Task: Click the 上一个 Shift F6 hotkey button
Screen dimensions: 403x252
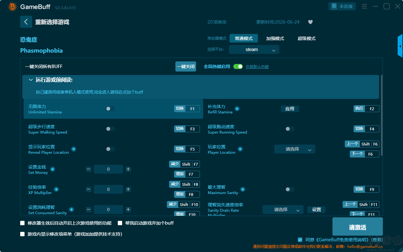Action: (x=362, y=144)
